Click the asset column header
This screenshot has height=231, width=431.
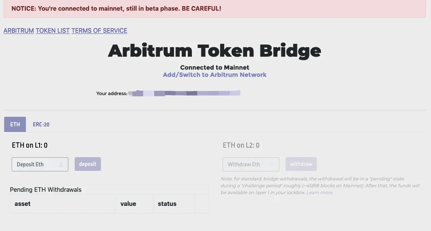point(22,204)
